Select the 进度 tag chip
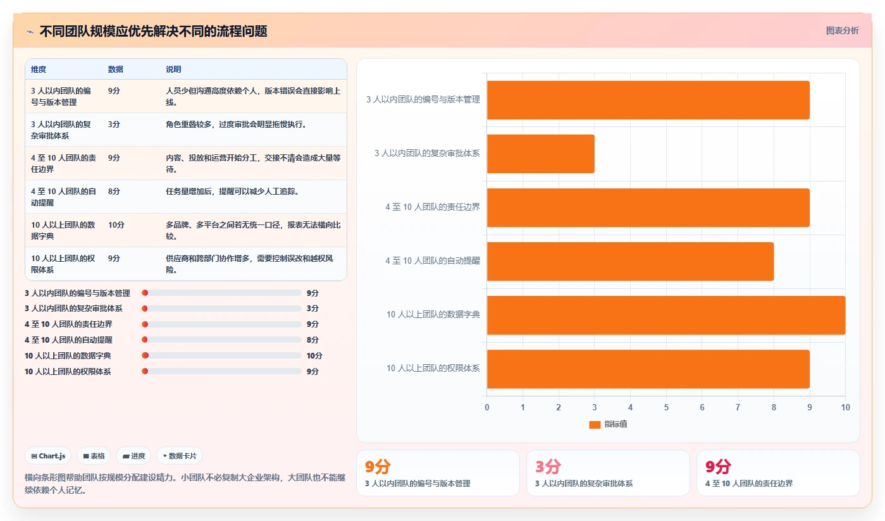 click(x=133, y=456)
